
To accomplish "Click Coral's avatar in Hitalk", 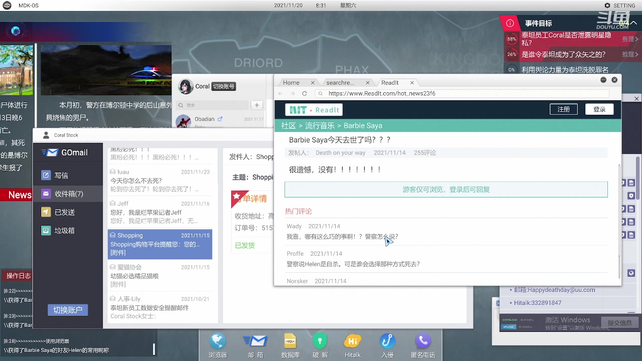I will tap(186, 86).
